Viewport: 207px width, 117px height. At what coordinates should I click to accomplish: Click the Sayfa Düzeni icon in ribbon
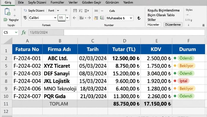click(x=25, y=10)
